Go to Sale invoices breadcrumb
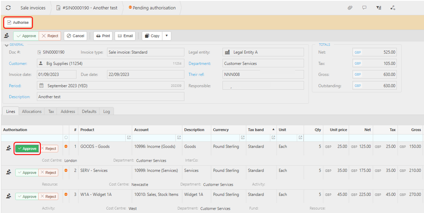Image resolution: width=424 pixels, height=213 pixels. pyautogui.click(x=33, y=8)
